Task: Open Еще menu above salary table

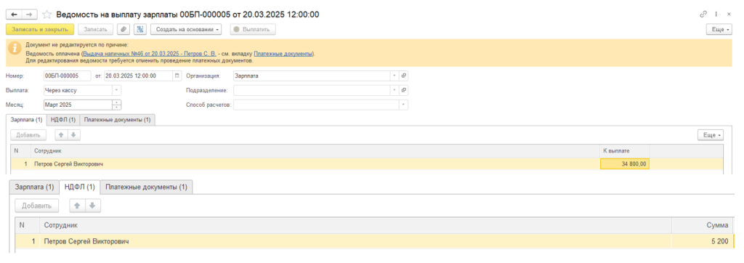Action: point(711,135)
